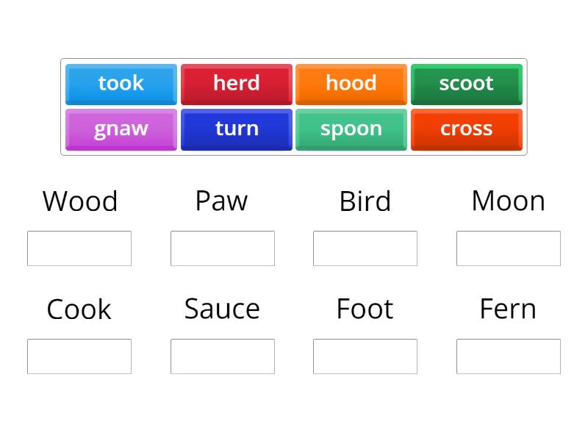The width and height of the screenshot is (588, 441).
Task: Click the "Fern" category label
Action: click(x=508, y=309)
